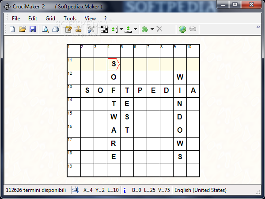
Task: Click the eyeglasses icon
Action: click(193, 29)
